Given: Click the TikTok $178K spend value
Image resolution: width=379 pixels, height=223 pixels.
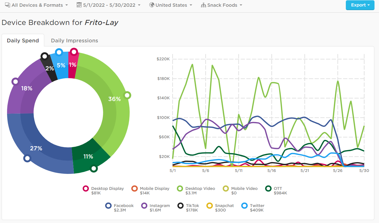Looking at the screenshot, I should click(x=192, y=210).
